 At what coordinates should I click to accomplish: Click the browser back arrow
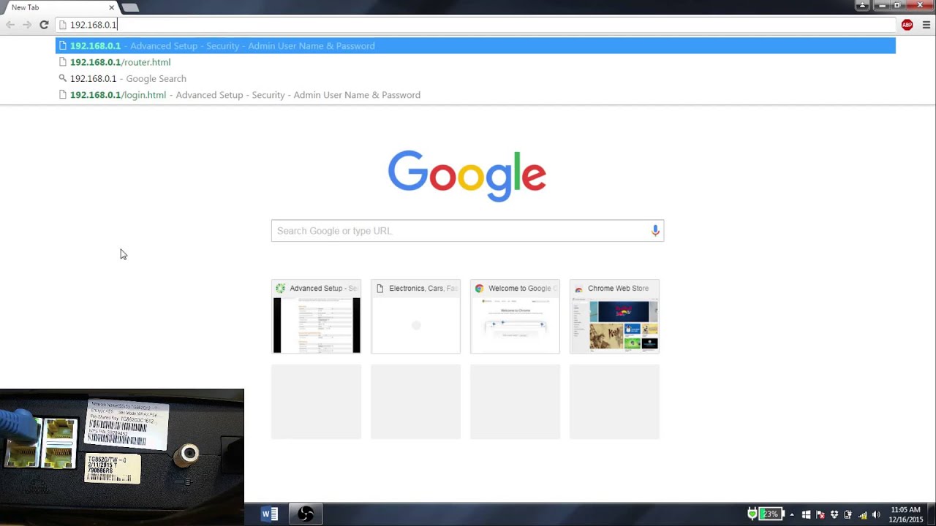(10, 25)
